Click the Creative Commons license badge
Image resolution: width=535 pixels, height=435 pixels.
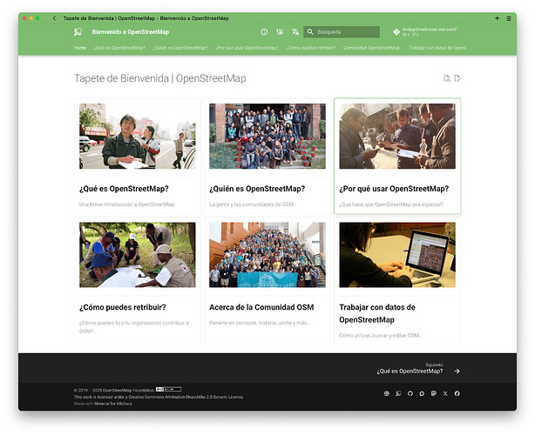tap(168, 389)
